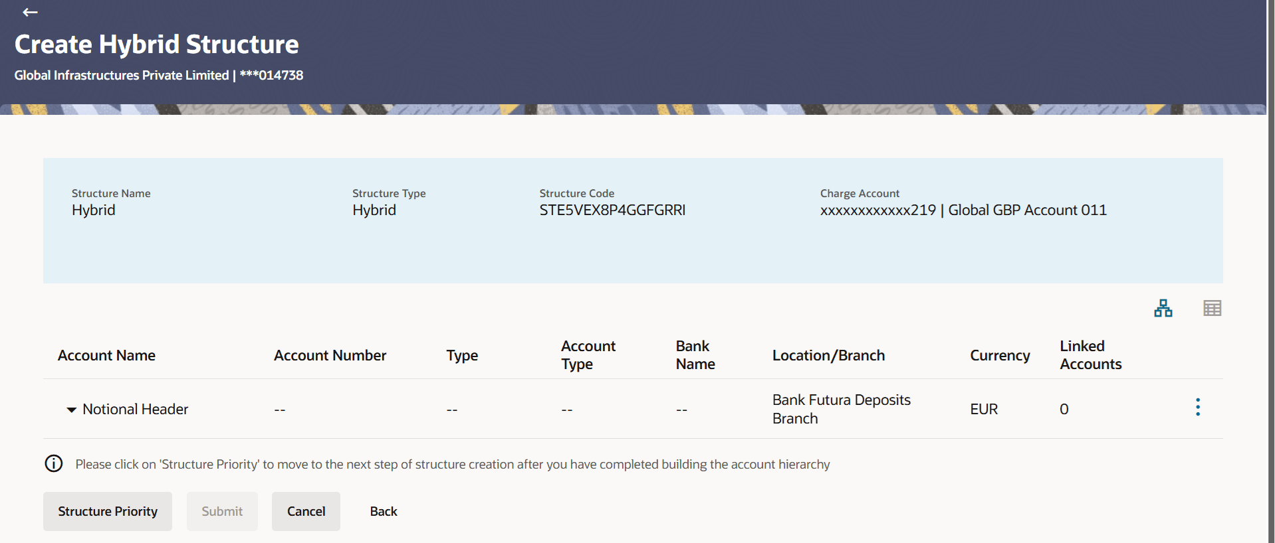Go to previous step with Back link
This screenshot has height=543, width=1275.
pyautogui.click(x=384, y=511)
